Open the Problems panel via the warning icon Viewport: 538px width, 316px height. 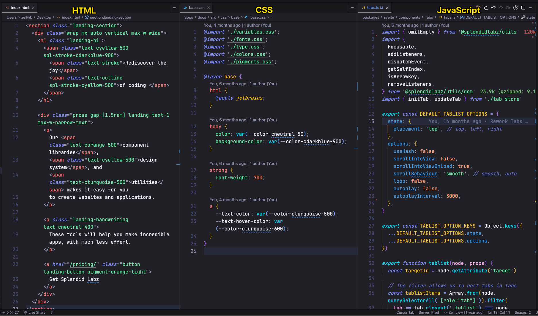click(x=4, y=313)
